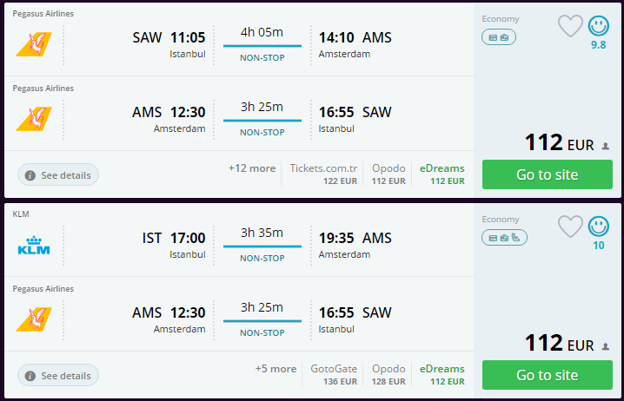Screen dimensions: 624x401
Task: Open the Tickets.com.tr 122 EUR offer
Action: [x=323, y=174]
